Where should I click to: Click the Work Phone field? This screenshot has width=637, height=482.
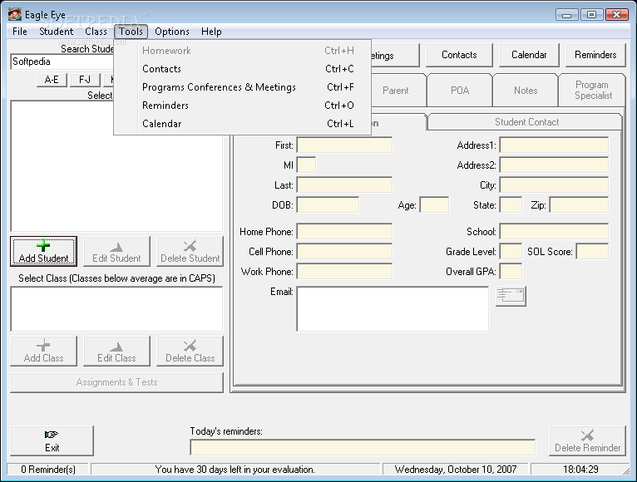point(344,271)
